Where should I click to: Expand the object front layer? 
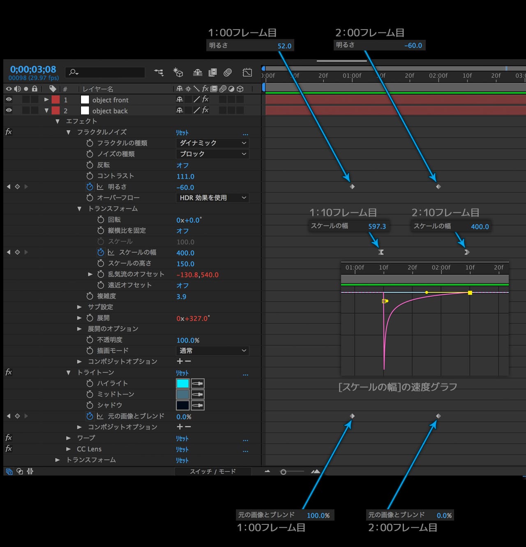click(x=46, y=99)
